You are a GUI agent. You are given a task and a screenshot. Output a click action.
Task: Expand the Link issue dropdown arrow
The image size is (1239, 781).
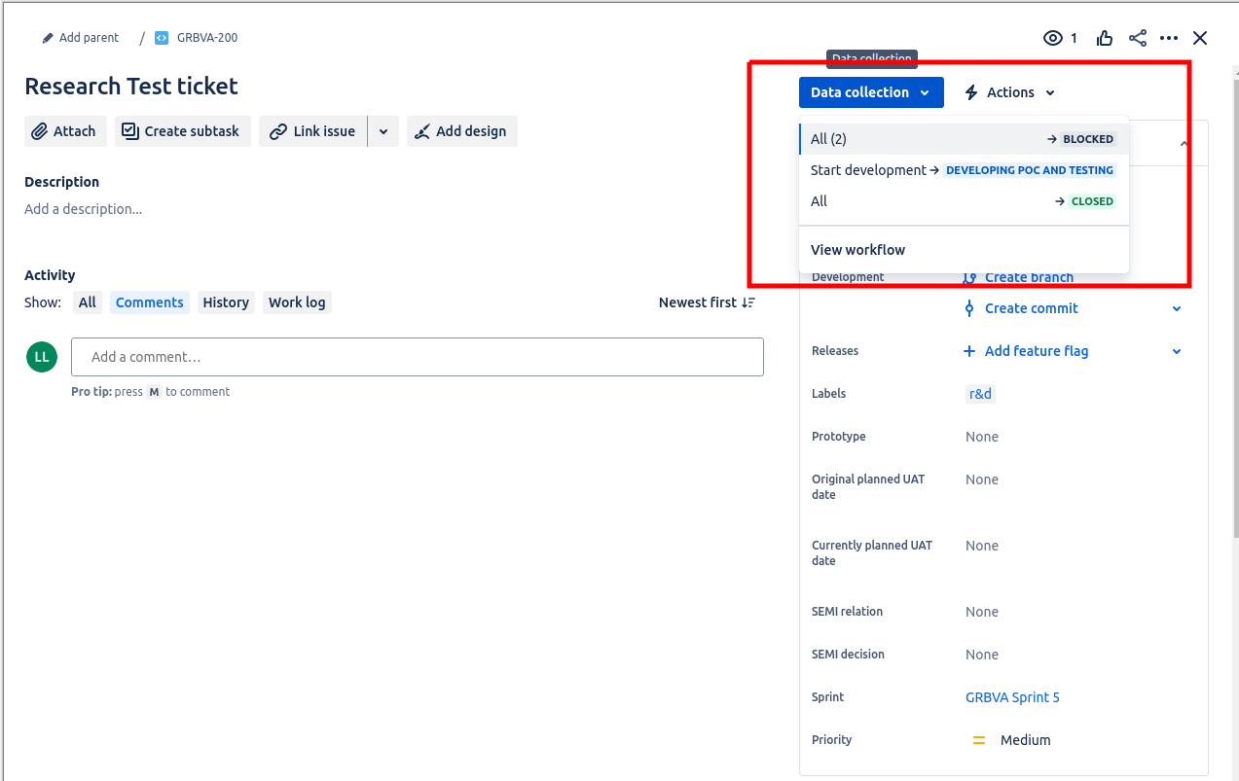[x=383, y=131]
